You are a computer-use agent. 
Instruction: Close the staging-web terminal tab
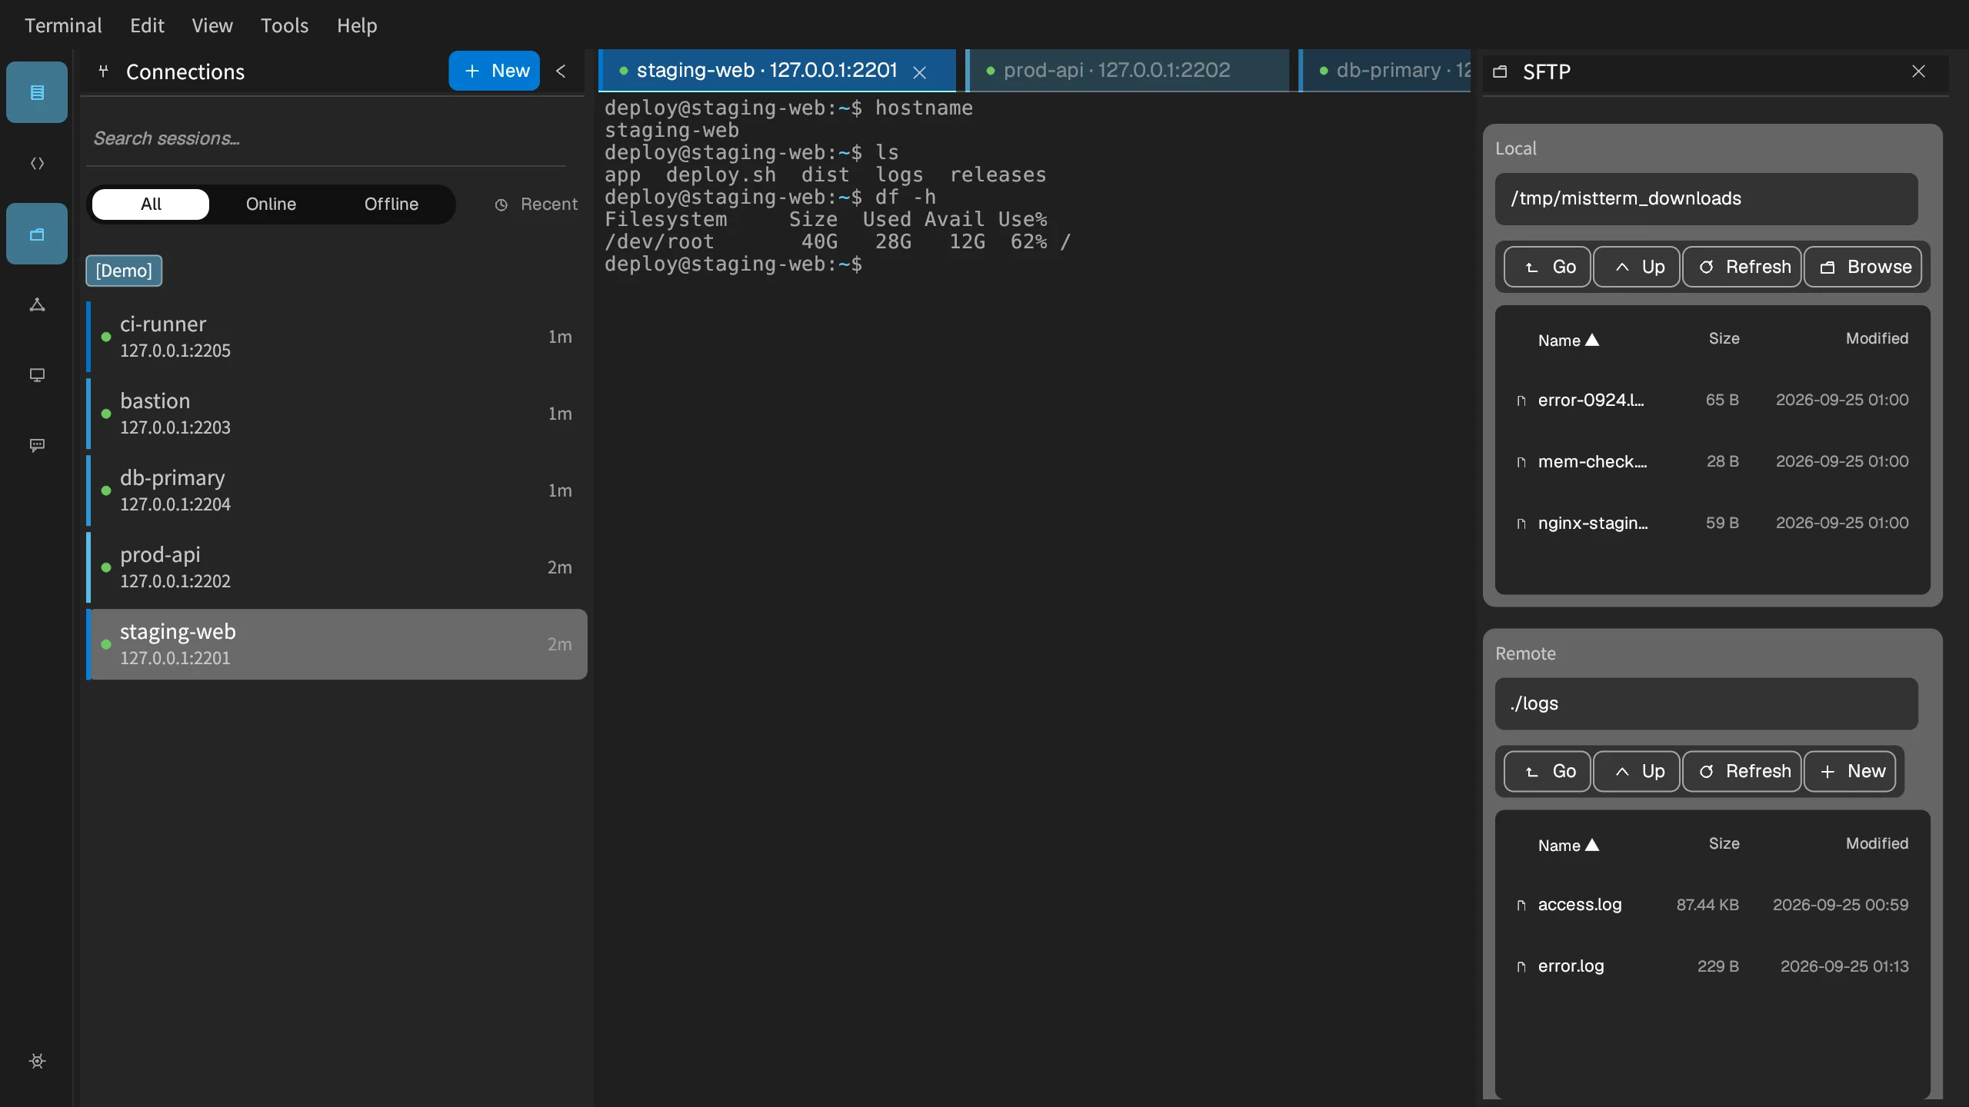tap(919, 71)
